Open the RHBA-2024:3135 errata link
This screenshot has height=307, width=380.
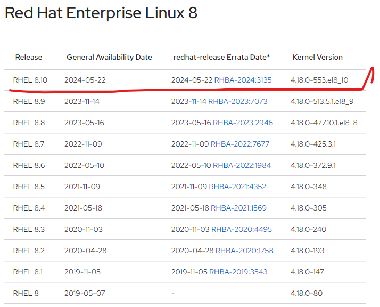pyautogui.click(x=243, y=80)
